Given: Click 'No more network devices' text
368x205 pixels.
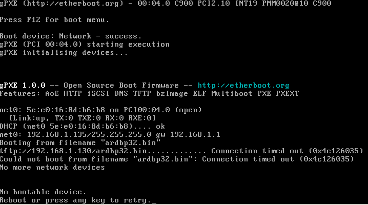Looking at the screenshot, I should tap(52, 168).
